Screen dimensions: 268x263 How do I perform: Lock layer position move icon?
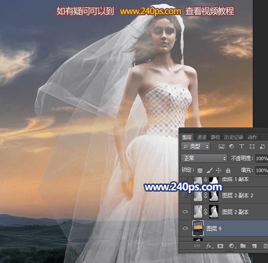[219, 170]
